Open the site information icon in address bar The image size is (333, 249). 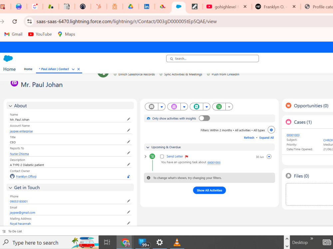pos(30,21)
